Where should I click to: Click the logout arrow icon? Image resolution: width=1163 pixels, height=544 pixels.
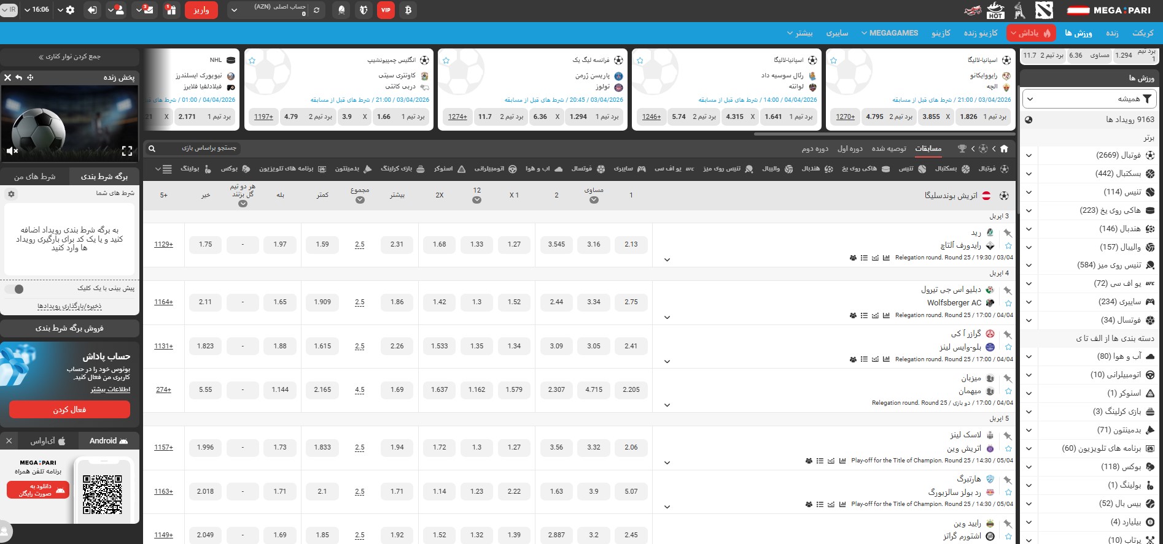tap(92, 10)
